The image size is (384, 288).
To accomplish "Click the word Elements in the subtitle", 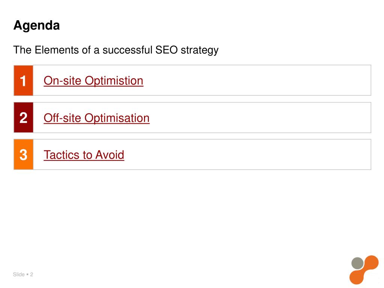I will click(x=57, y=50).
